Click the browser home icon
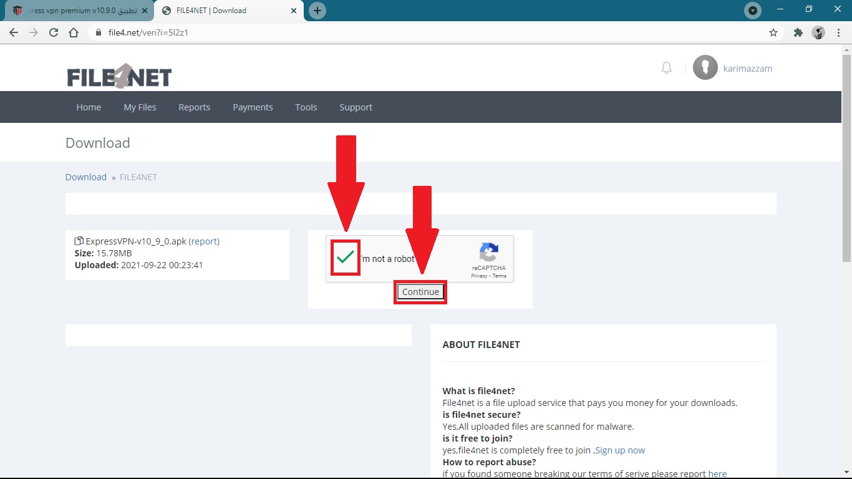Image resolution: width=852 pixels, height=479 pixels. pos(74,32)
